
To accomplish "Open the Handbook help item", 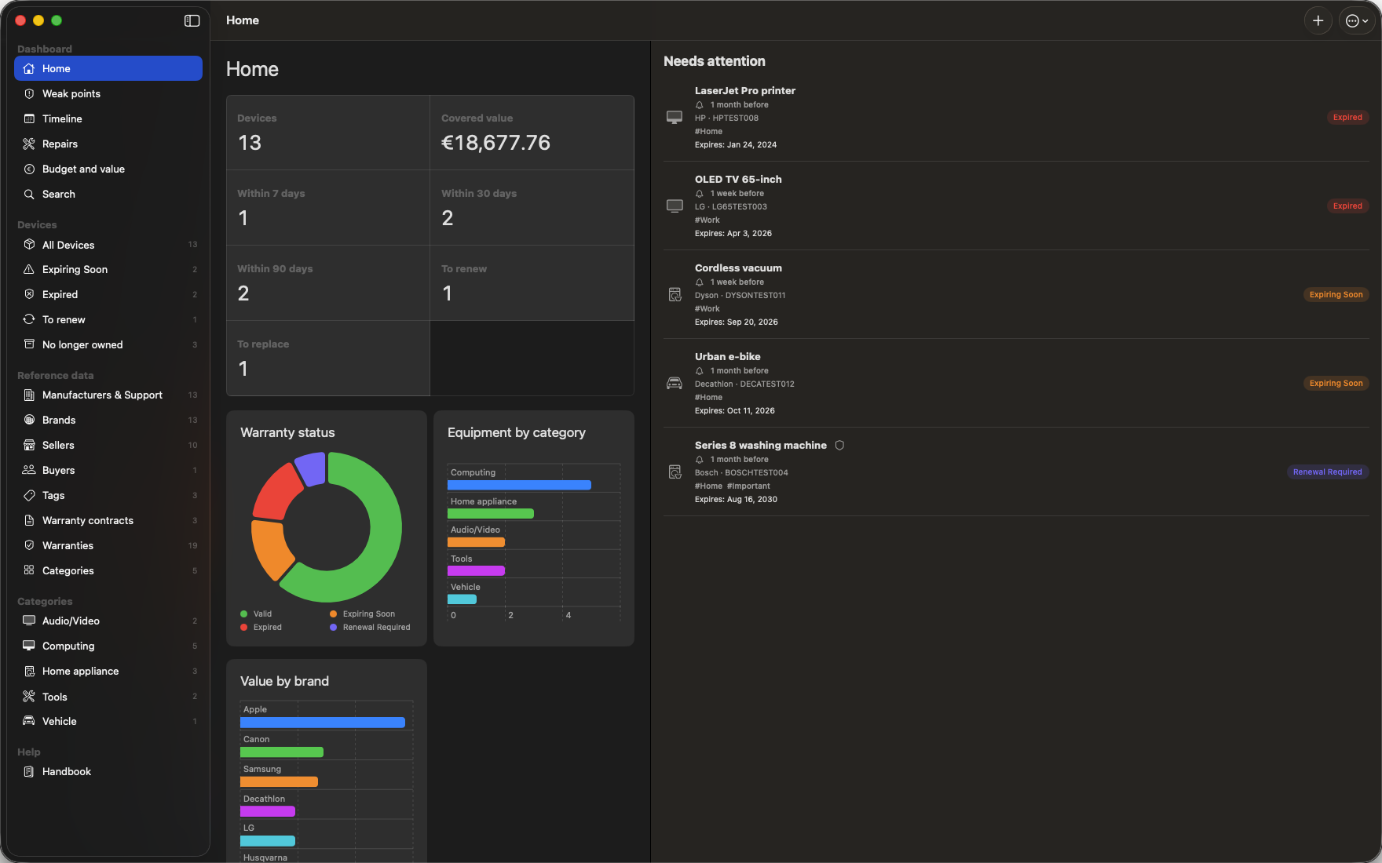I will click(x=108, y=771).
